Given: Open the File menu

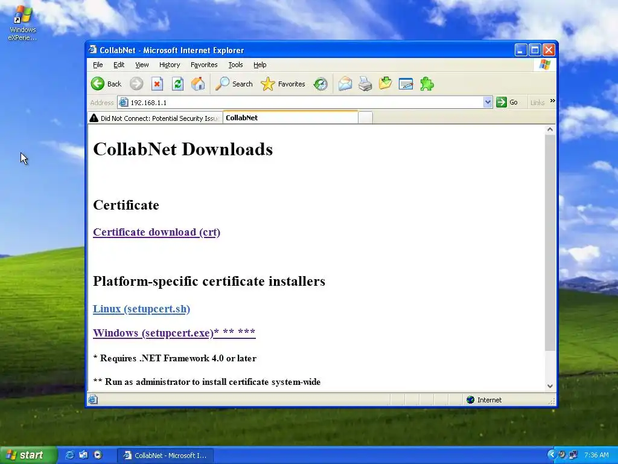Looking at the screenshot, I should point(98,65).
